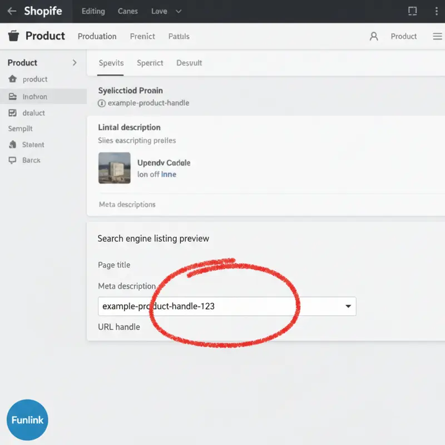Click the blue Inne link
Image resolution: width=445 pixels, height=445 pixels.
click(x=169, y=174)
